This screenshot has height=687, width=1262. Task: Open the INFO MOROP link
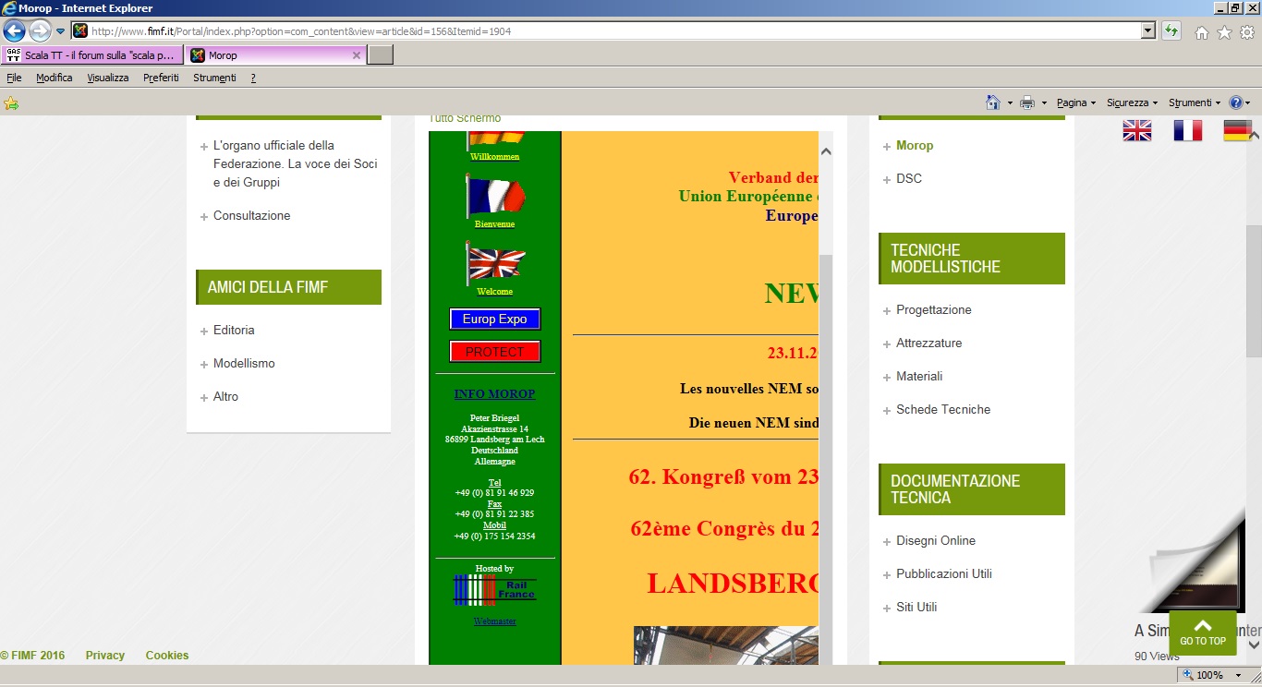pyautogui.click(x=494, y=394)
